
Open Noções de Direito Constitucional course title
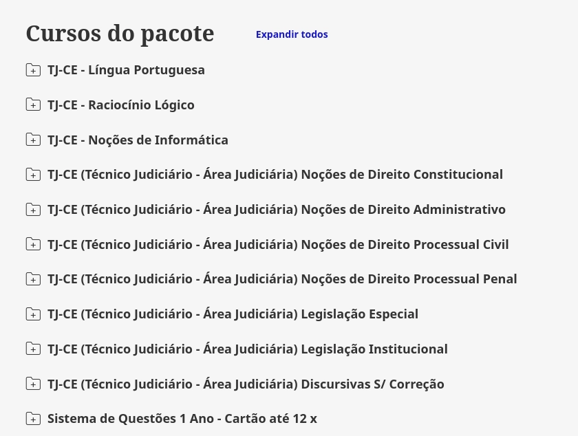[275, 175]
